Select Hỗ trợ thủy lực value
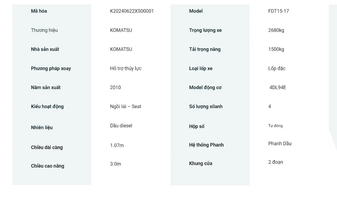This screenshot has width=337, height=201. pos(126,68)
